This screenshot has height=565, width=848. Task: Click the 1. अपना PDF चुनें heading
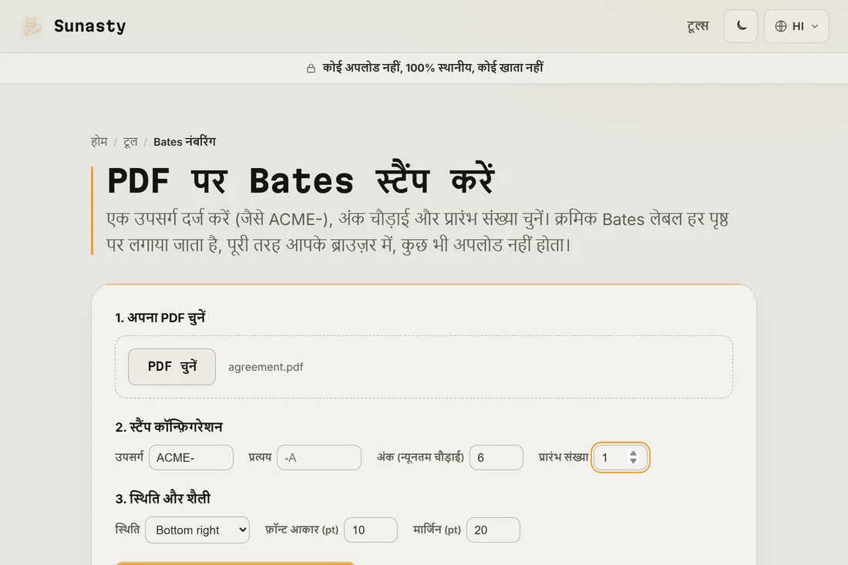(x=160, y=318)
